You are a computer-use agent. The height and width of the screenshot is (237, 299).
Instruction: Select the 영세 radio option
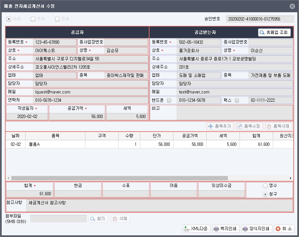pyautogui.click(x=57, y=19)
